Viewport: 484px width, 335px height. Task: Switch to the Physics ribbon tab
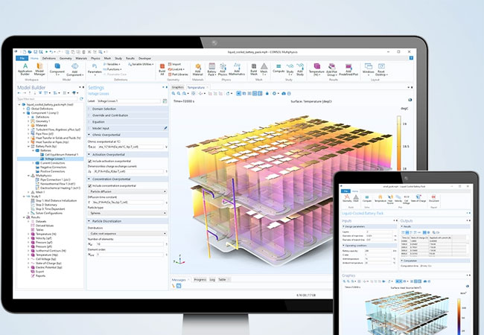pyautogui.click(x=95, y=58)
